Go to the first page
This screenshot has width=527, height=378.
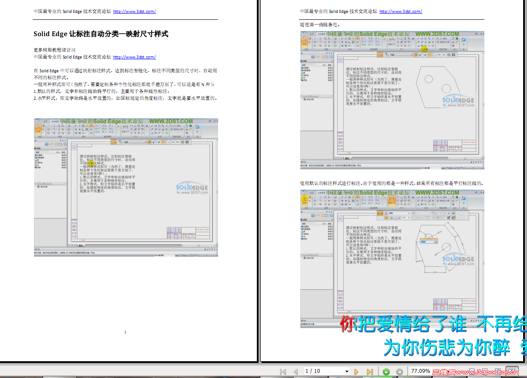pyautogui.click(x=283, y=372)
